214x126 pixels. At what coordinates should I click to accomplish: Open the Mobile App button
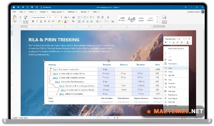pyautogui.click(x=46, y=7)
